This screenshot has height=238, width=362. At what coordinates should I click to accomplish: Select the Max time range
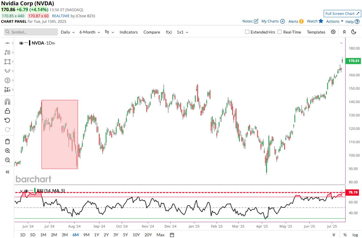click(161, 235)
